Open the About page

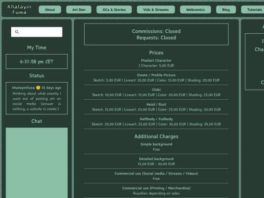(x=50, y=10)
